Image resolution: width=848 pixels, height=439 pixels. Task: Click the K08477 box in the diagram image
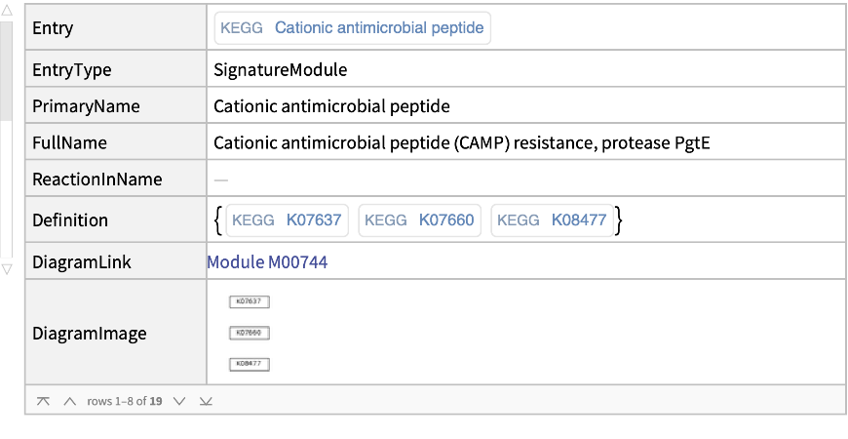coord(249,364)
